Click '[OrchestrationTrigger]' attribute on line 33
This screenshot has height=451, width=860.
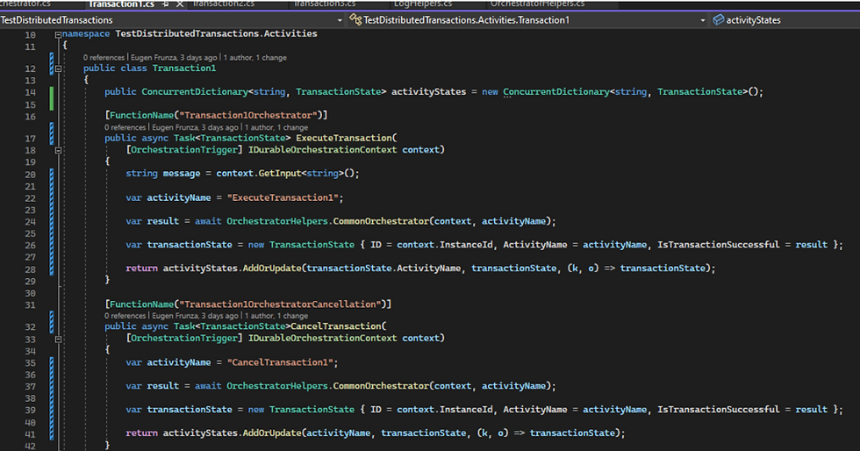coord(184,339)
